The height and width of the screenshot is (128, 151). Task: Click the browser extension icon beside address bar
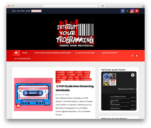point(103,6)
